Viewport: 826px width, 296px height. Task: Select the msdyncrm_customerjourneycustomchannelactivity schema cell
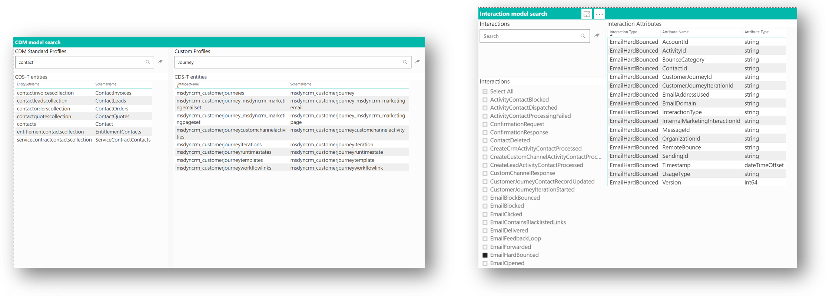pyautogui.click(x=347, y=130)
